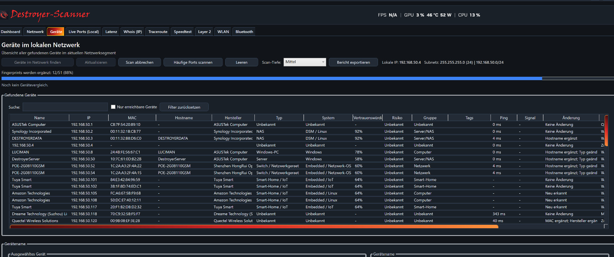614x257 pixels.
Task: Sort by the IP column header
Action: pyautogui.click(x=89, y=118)
